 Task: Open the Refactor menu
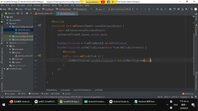click(x=46, y=5)
